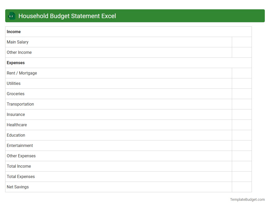Screen dimensions: 270x207
Task: Click the Income section header
Action: pyautogui.click(x=14, y=32)
